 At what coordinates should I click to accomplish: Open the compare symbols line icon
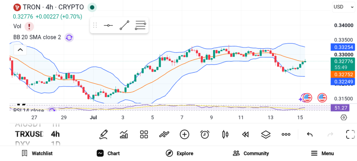click(164, 134)
